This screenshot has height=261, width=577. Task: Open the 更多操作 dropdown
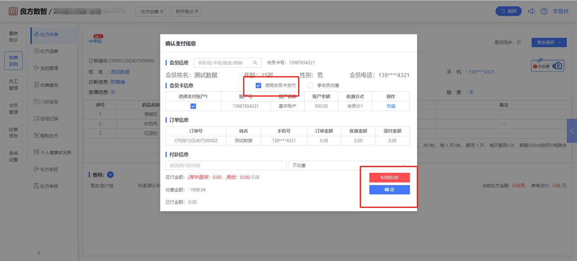coord(549,42)
